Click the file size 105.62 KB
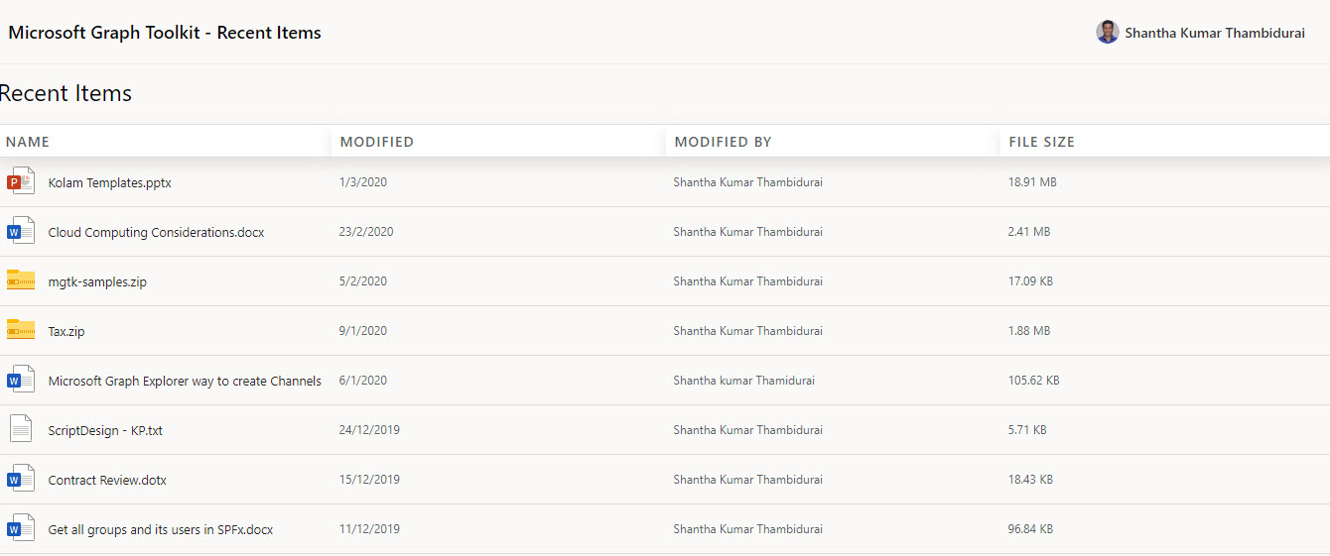Viewport: 1330px width, 556px height. [x=1033, y=381]
